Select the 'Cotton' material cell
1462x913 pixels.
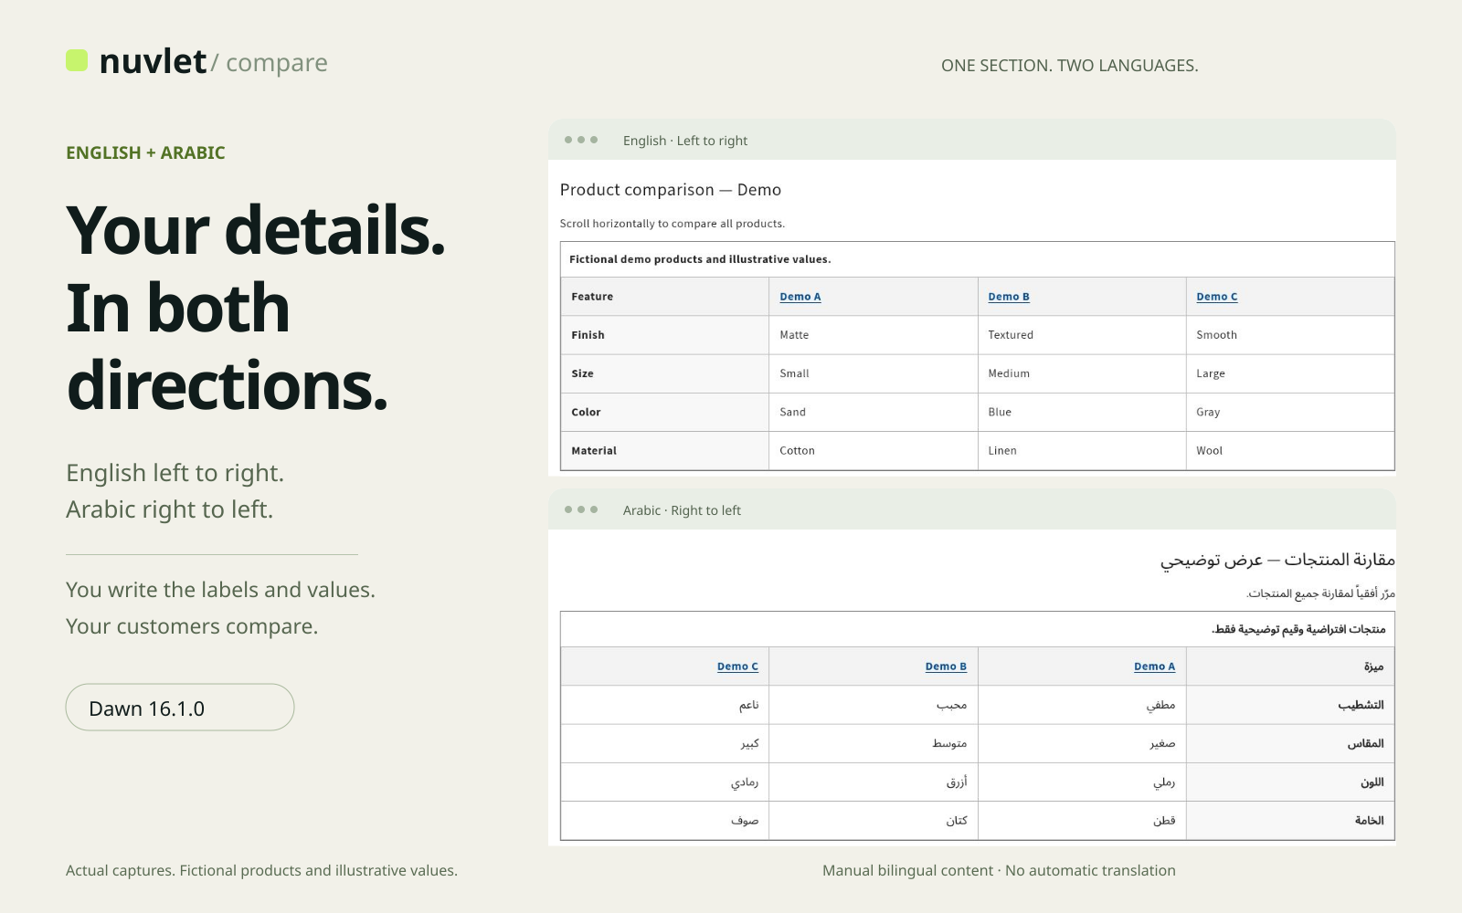(x=874, y=451)
